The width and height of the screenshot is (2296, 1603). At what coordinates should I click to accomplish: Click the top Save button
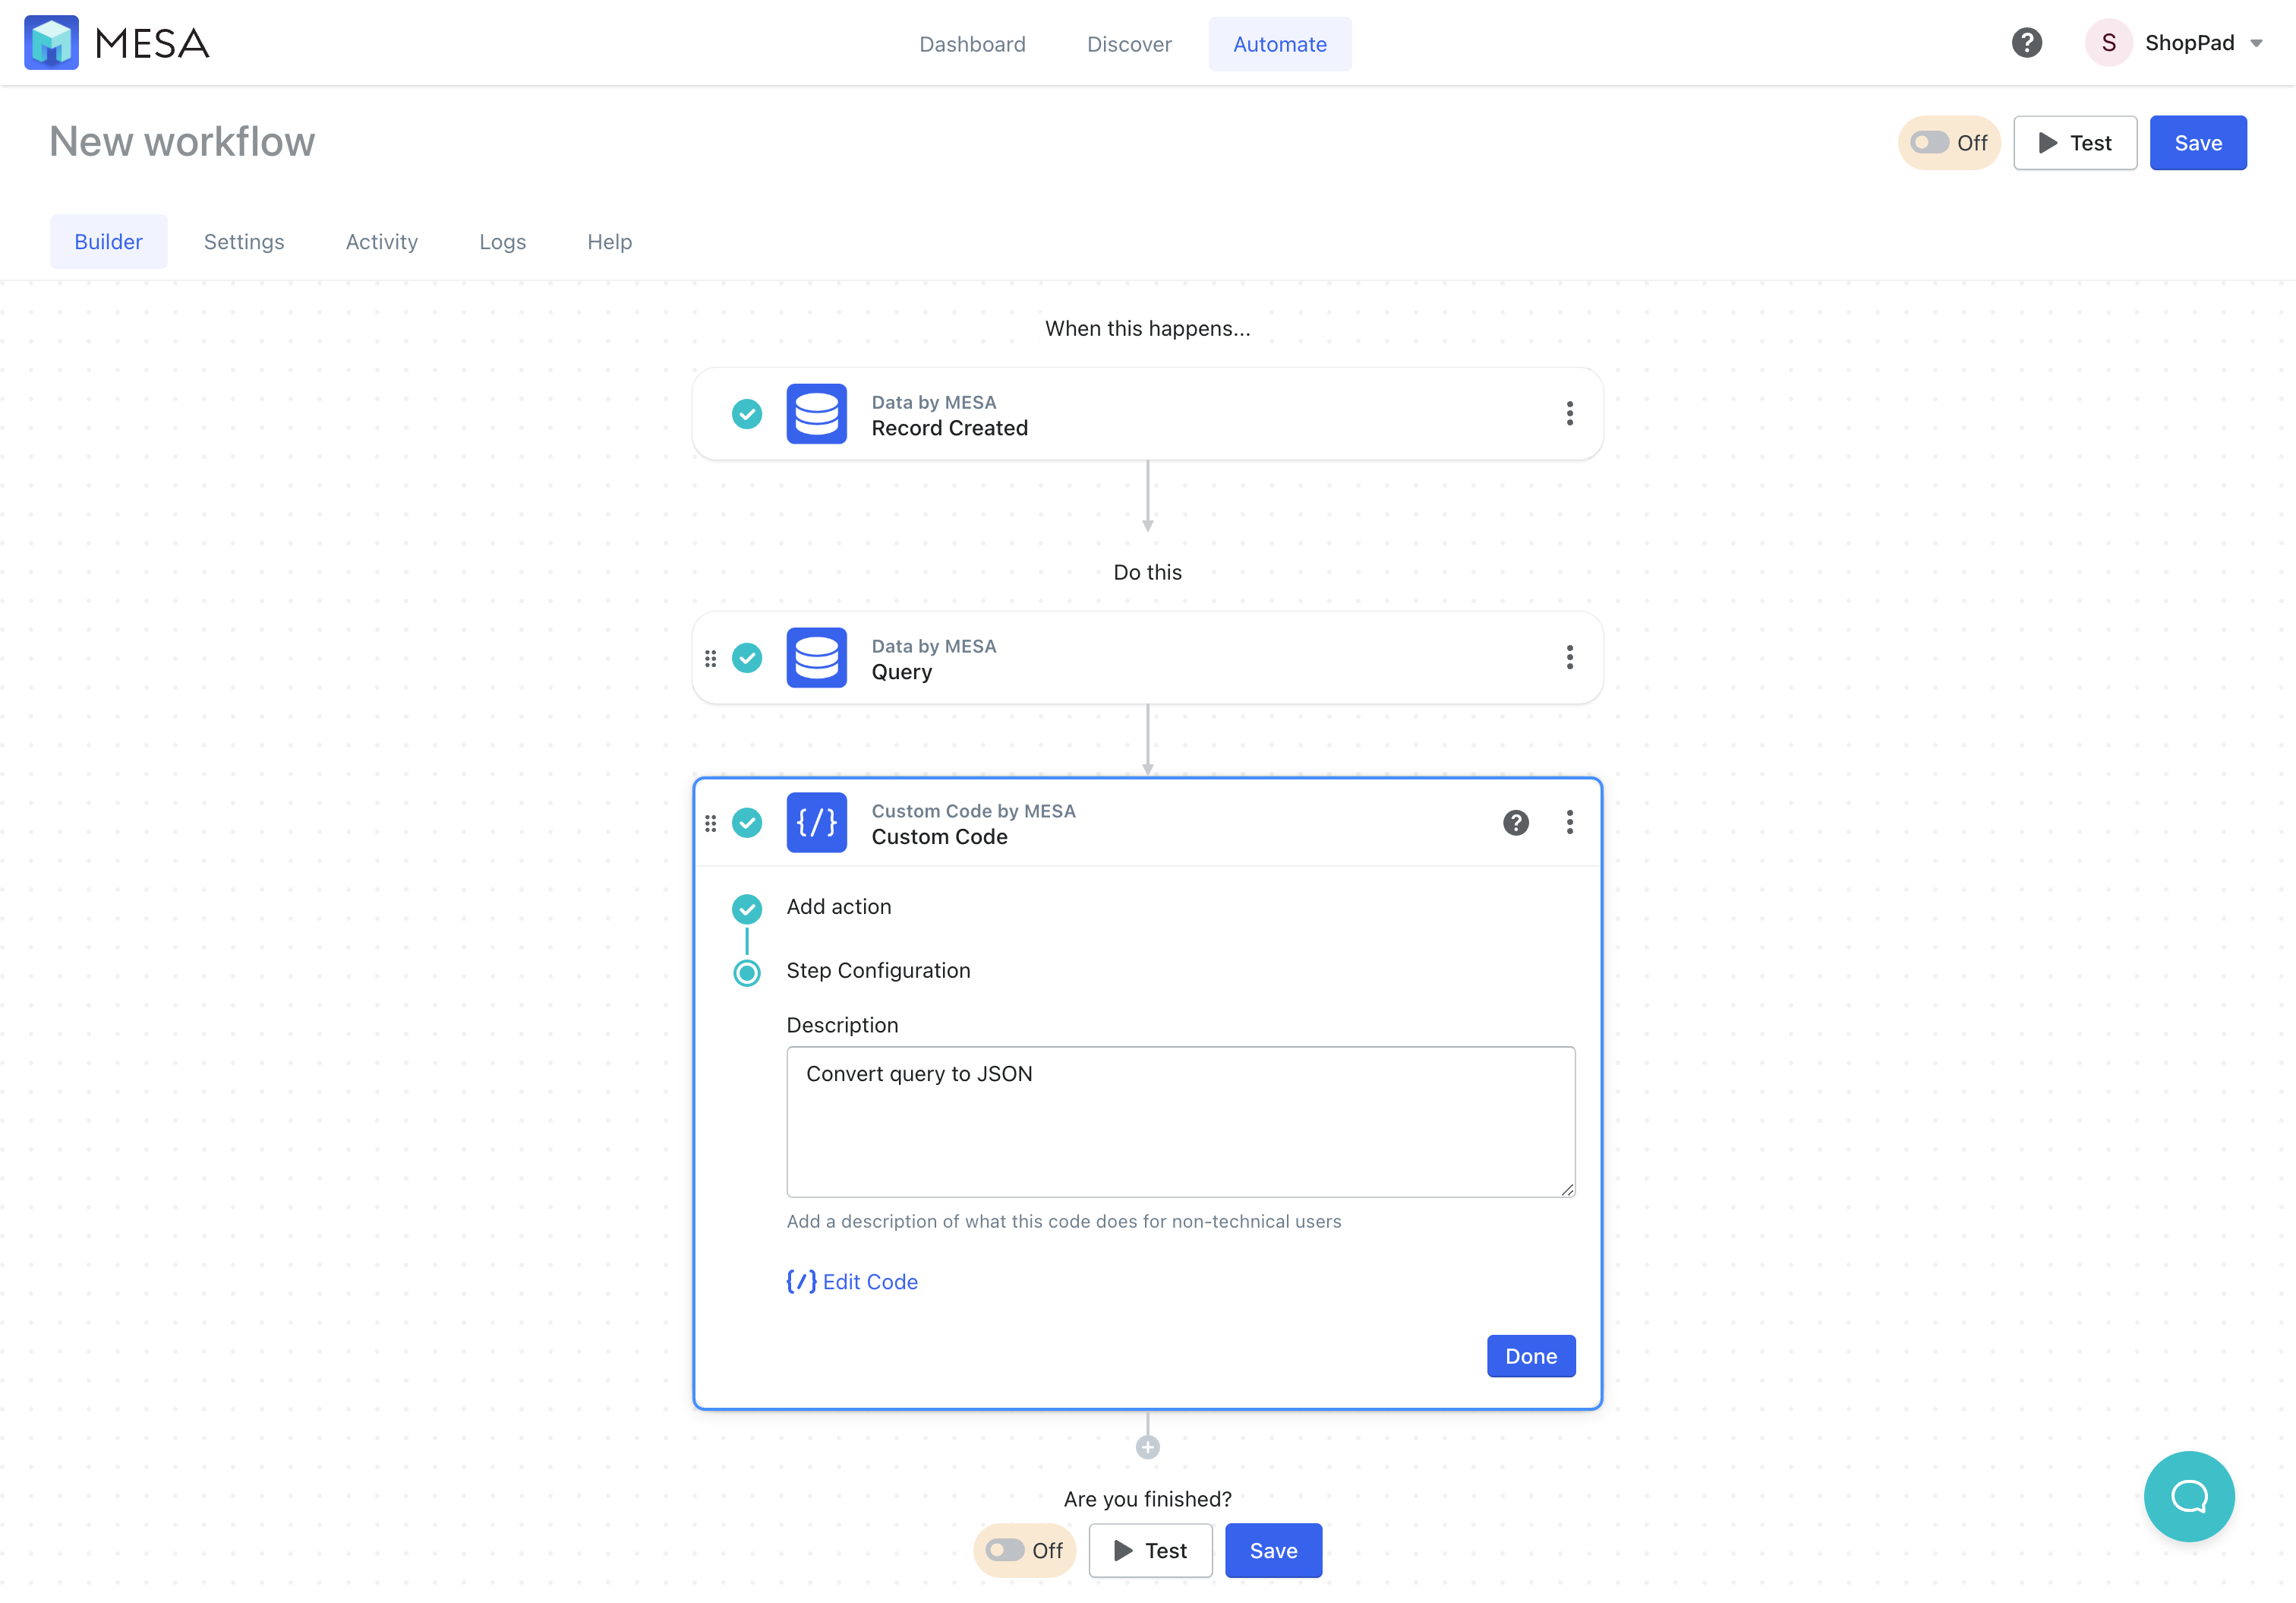point(2197,143)
